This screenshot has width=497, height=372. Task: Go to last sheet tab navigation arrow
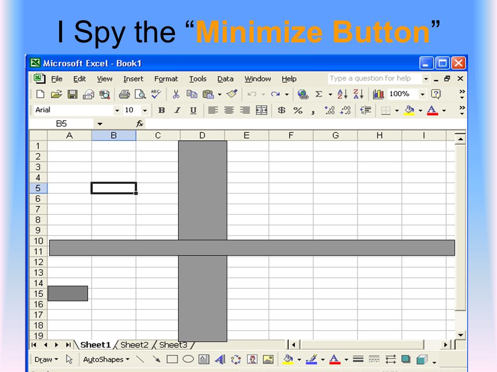click(68, 345)
